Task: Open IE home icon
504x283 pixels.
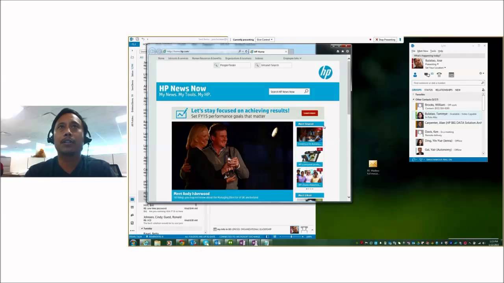Action: (x=337, y=51)
